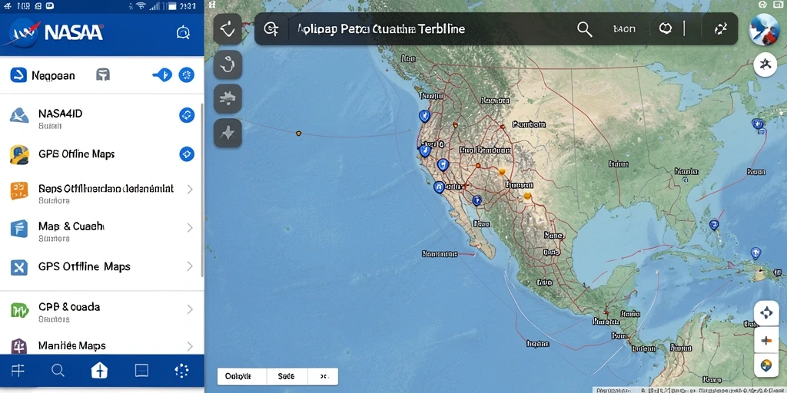Viewport: 787px width, 393px height.
Task: Expand chevron of X-icon GPS Offline Maps row
Action: coord(190,266)
